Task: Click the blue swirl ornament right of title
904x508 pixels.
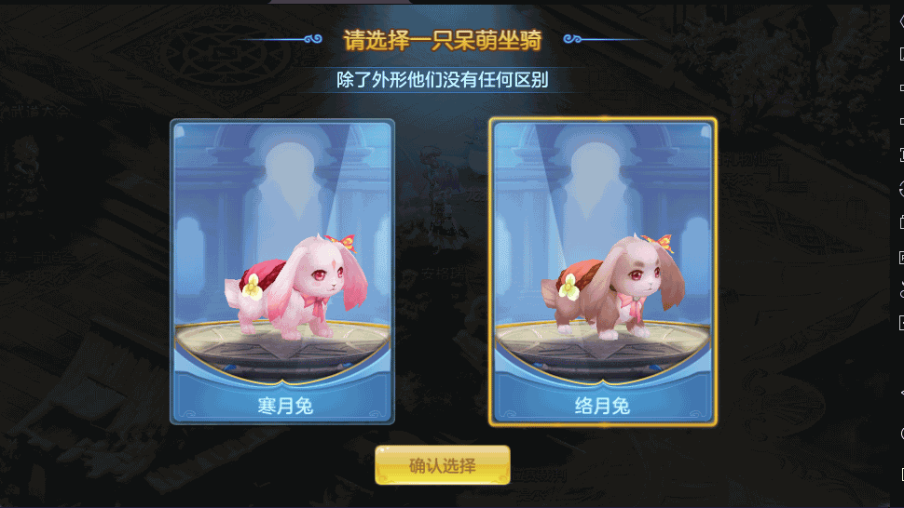Action: (x=572, y=39)
